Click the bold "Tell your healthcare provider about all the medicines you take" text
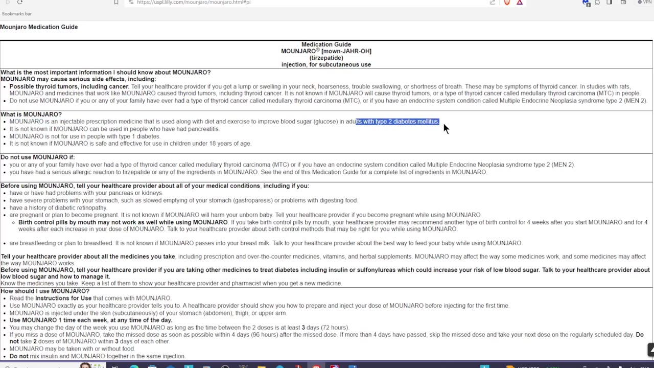This screenshot has height=368, width=654. pyautogui.click(x=88, y=257)
